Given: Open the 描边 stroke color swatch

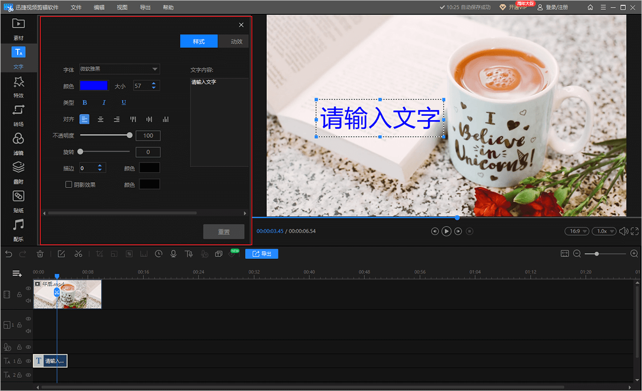Looking at the screenshot, I should (150, 168).
